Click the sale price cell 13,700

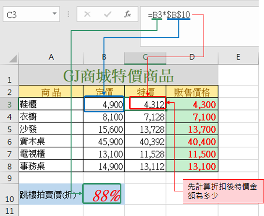(192, 129)
